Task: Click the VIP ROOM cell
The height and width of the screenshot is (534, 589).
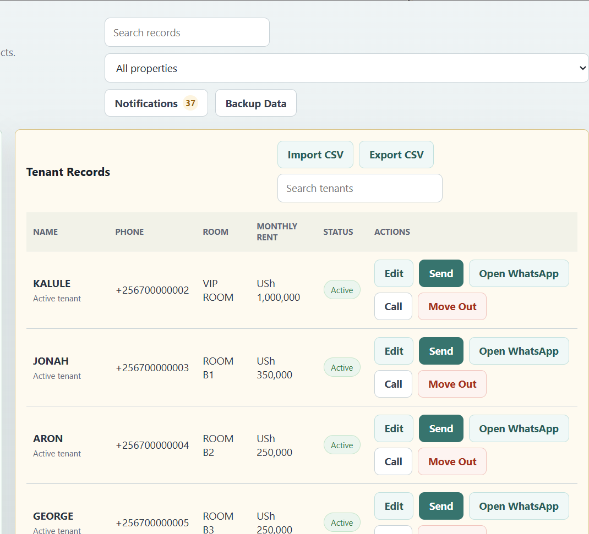Action: tap(218, 290)
